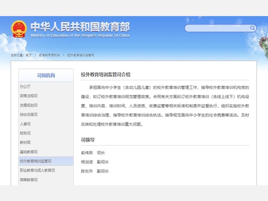268x201 pixels.
Task: Select 办公厅 in the sidebar
Action: pyautogui.click(x=46, y=87)
